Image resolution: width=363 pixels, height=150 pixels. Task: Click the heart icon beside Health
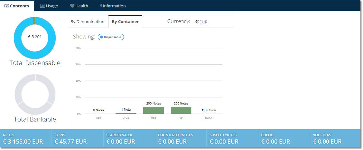[72, 6]
